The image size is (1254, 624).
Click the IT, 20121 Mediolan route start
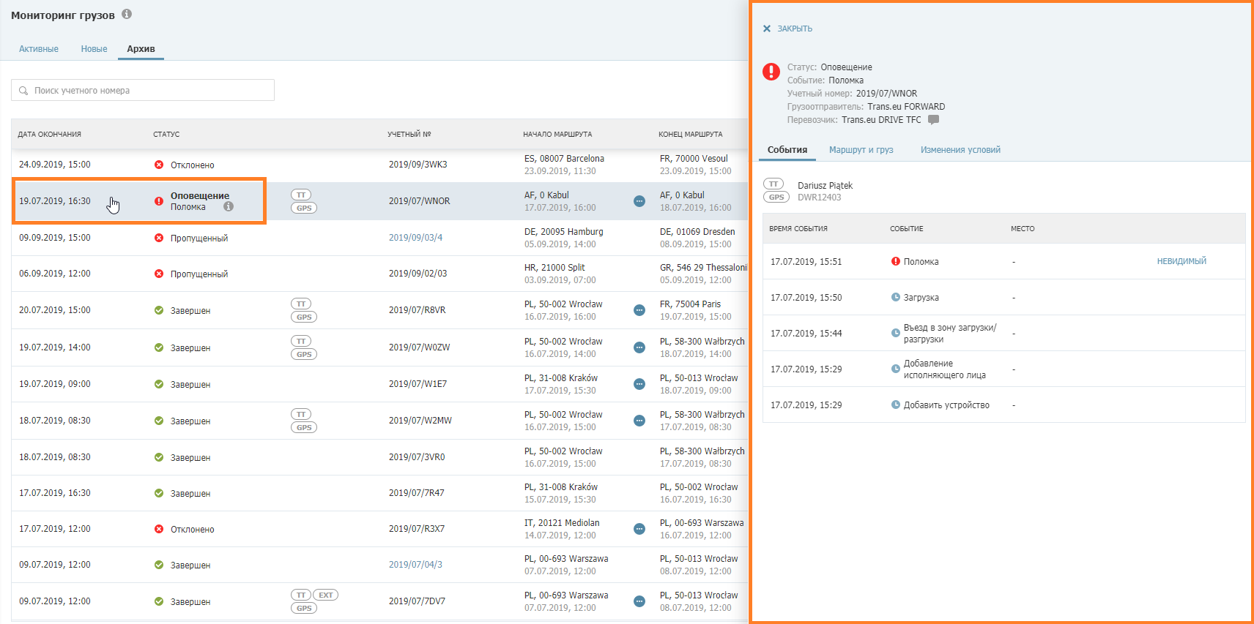562,523
